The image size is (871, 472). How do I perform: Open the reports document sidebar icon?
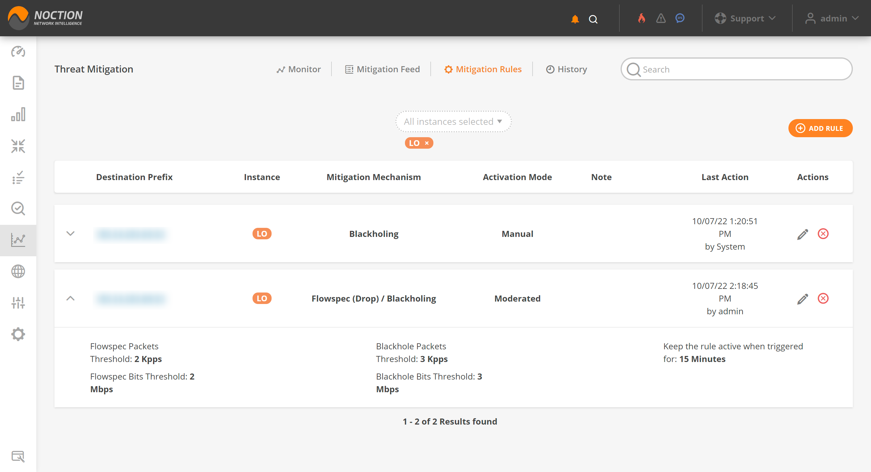click(x=18, y=83)
